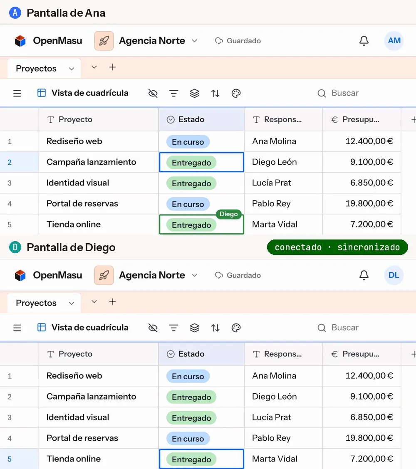This screenshot has width=416, height=469.
Task: Open filter icon in Ana's toolbar
Action: click(173, 93)
